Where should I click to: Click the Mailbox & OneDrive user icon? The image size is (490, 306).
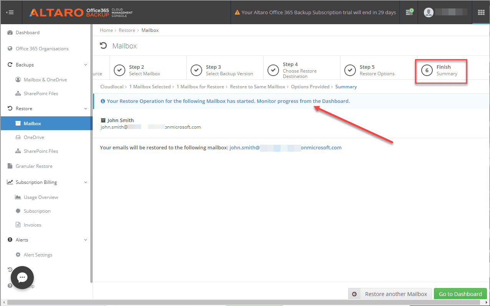tap(18, 80)
